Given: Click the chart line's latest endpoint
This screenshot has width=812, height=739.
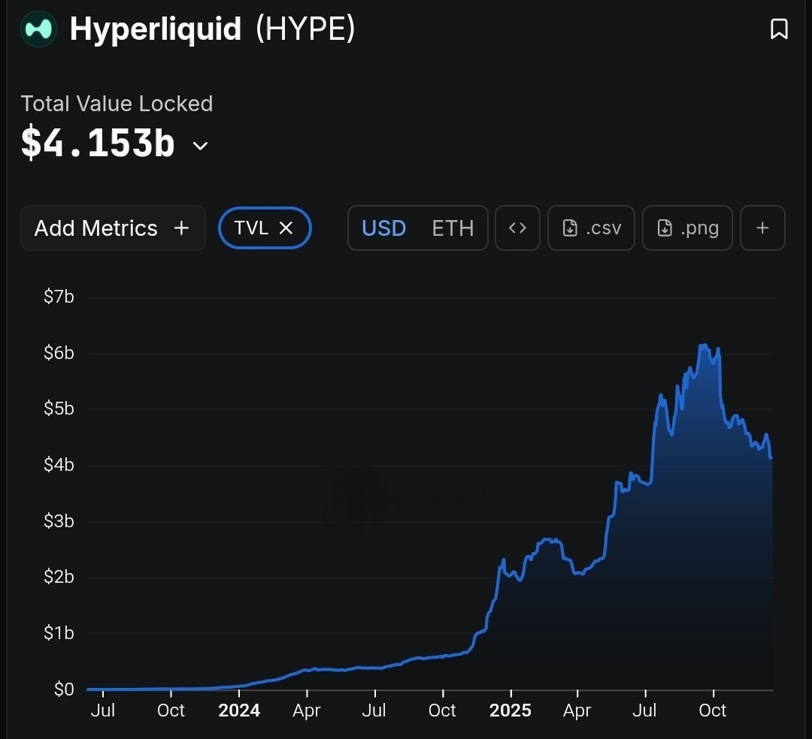Looking at the screenshot, I should (x=771, y=457).
